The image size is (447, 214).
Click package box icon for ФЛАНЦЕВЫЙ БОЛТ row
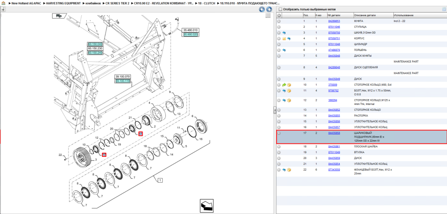click(289, 170)
